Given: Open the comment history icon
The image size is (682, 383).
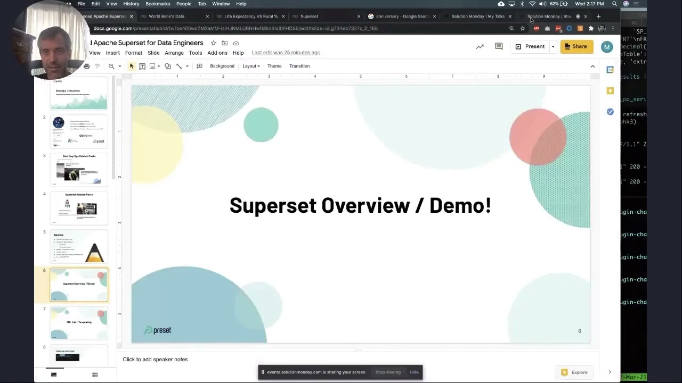Looking at the screenshot, I should (499, 47).
